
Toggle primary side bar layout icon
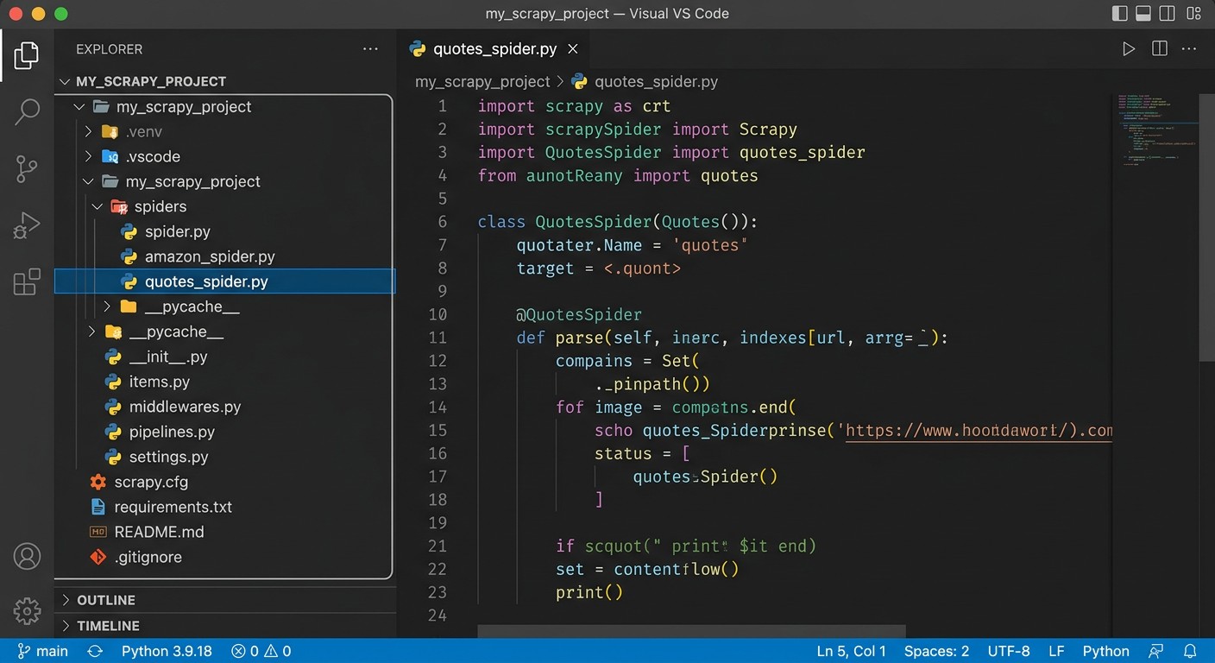point(1119,14)
